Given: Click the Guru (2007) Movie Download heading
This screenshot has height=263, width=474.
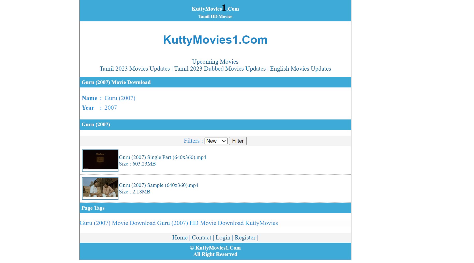Looking at the screenshot, I should (116, 82).
